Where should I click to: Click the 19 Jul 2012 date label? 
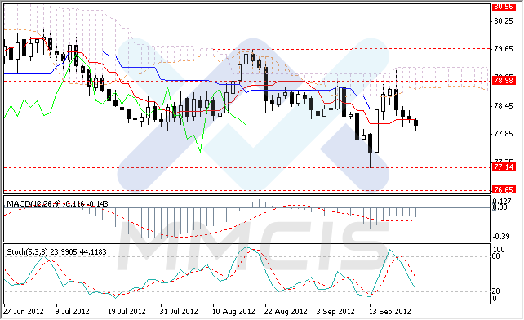point(127,312)
